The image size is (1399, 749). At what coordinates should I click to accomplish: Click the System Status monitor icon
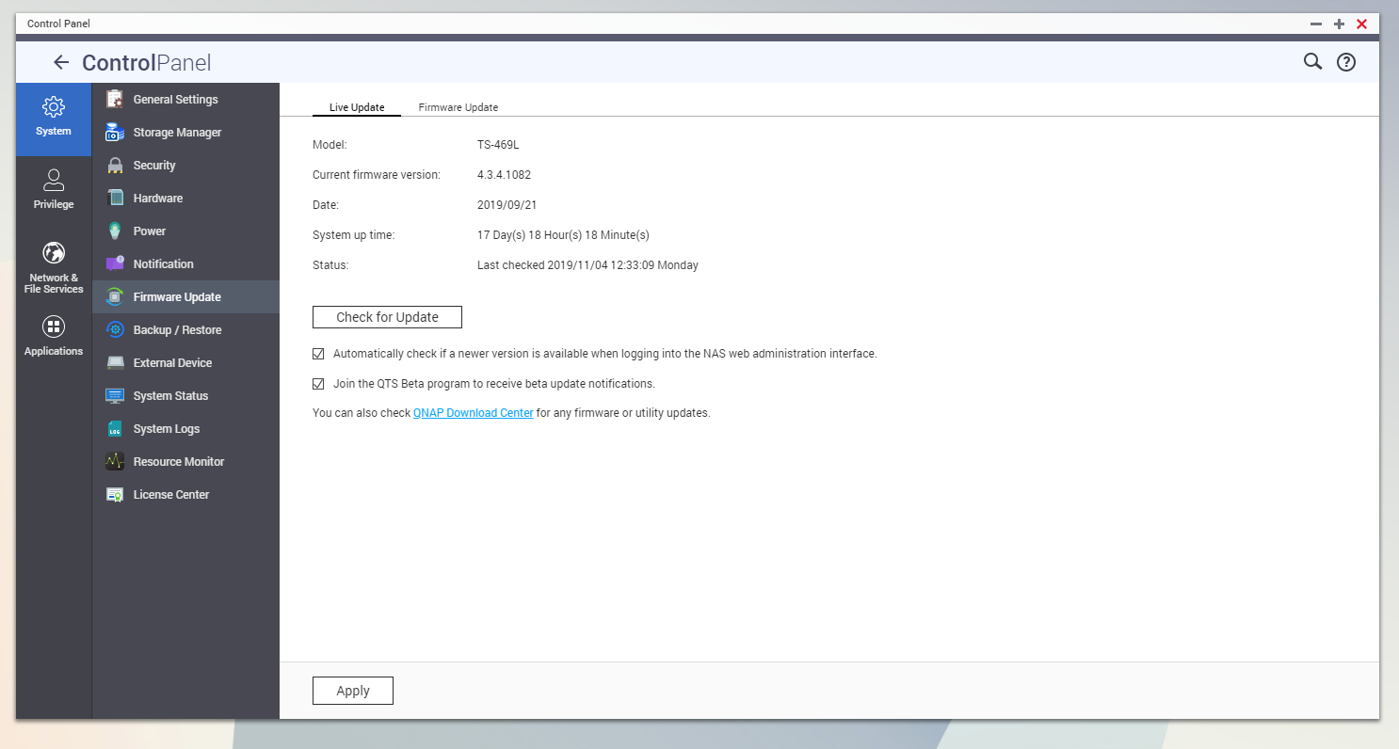coord(115,395)
